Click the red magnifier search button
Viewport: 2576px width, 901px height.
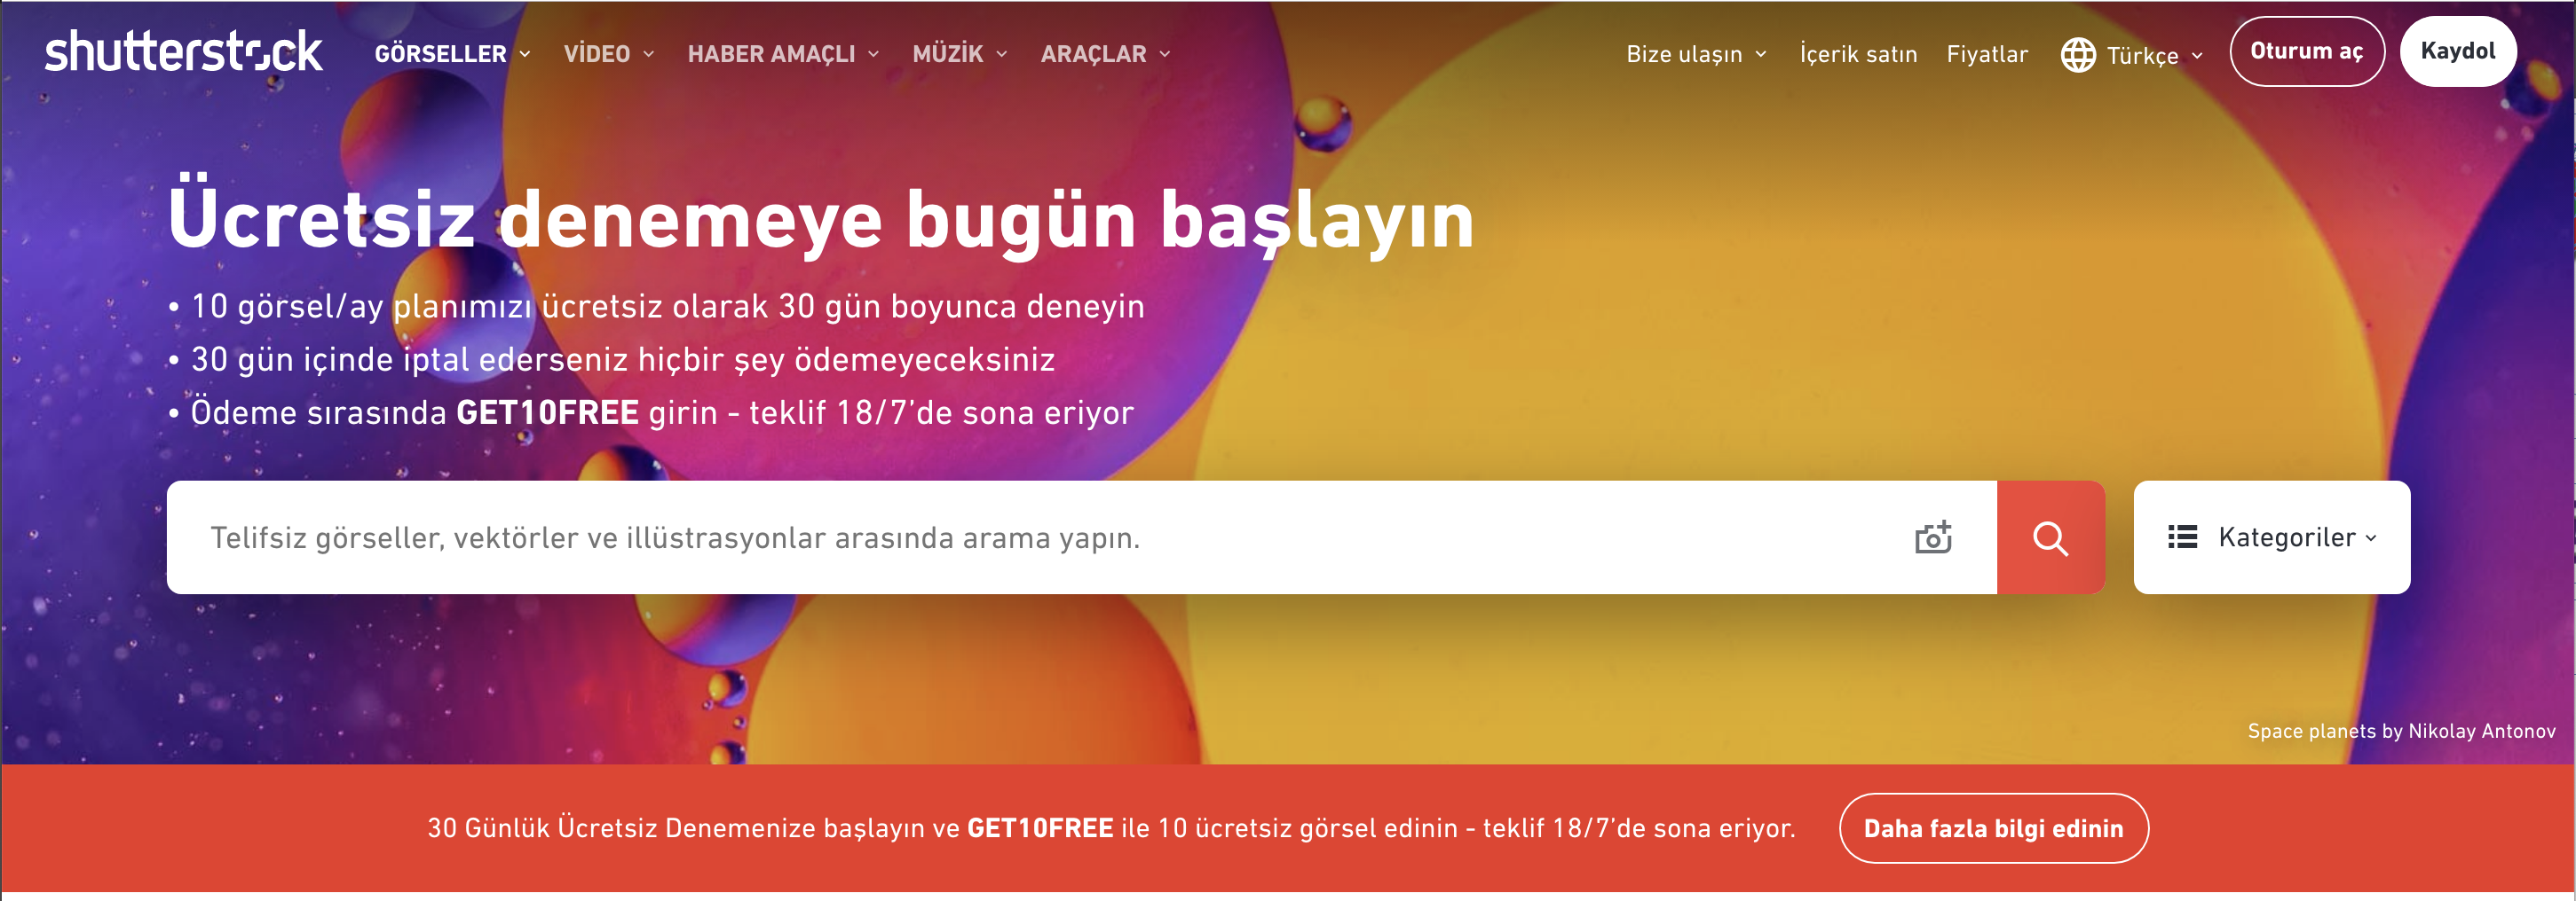click(x=2051, y=537)
